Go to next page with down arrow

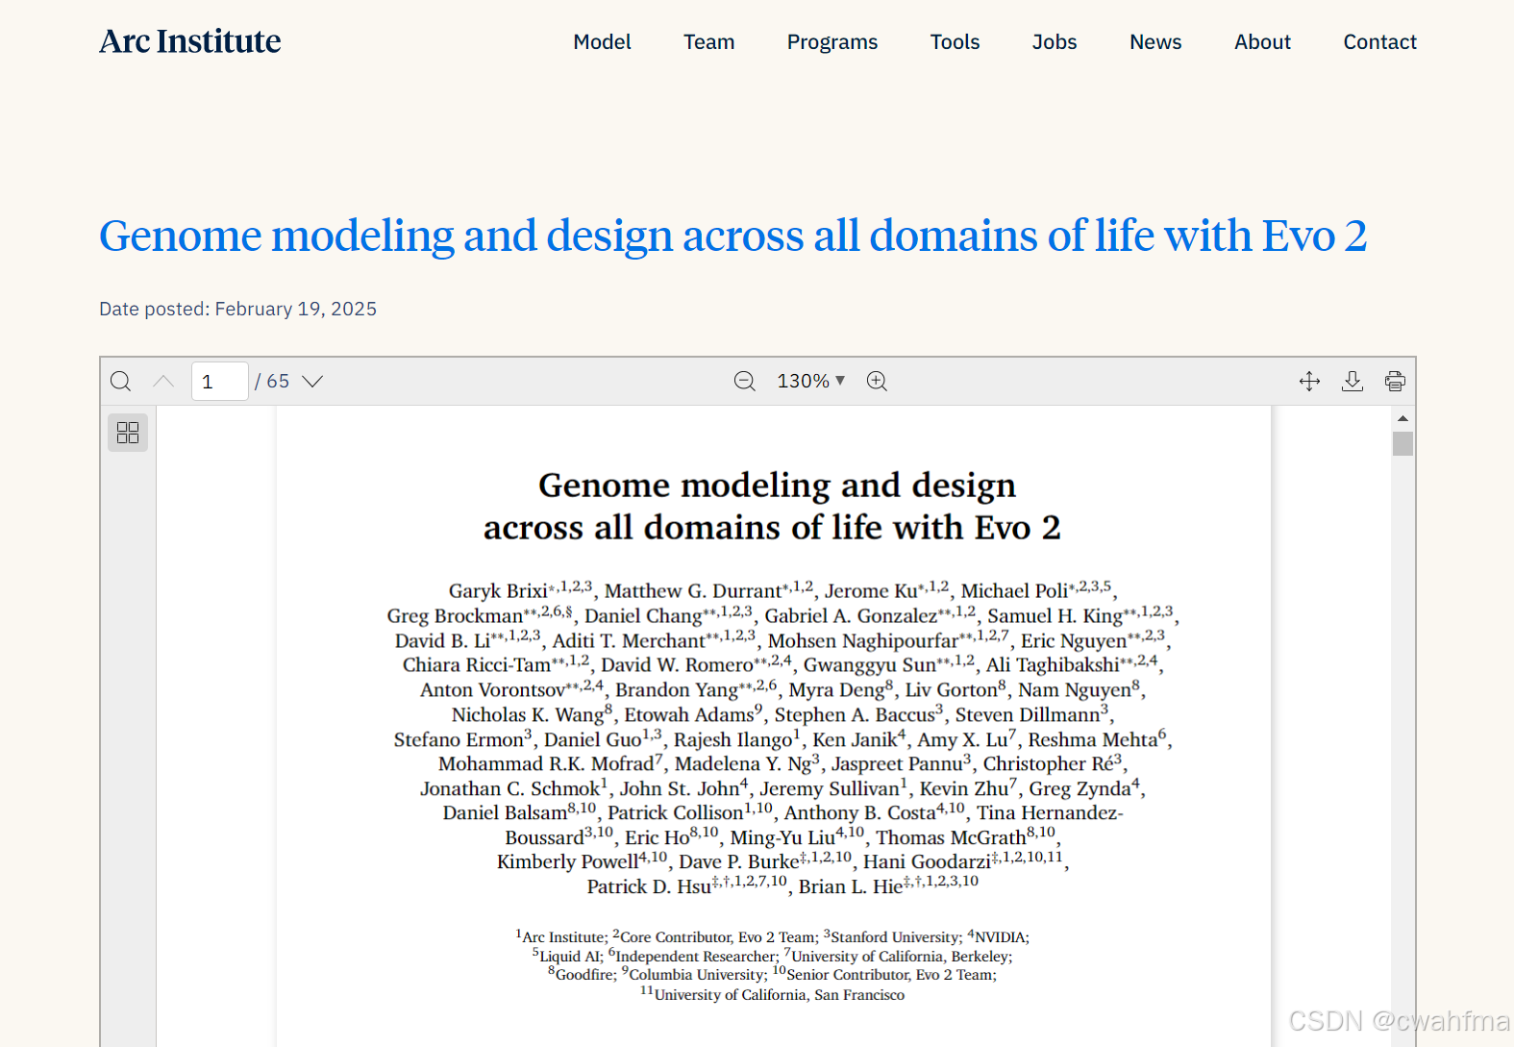312,381
